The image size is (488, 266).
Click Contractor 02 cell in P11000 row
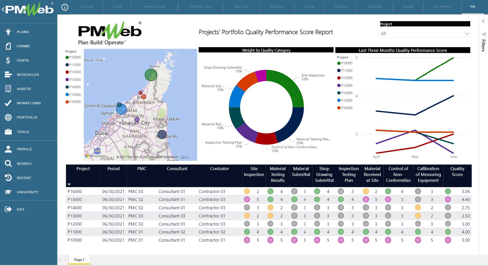(212, 232)
